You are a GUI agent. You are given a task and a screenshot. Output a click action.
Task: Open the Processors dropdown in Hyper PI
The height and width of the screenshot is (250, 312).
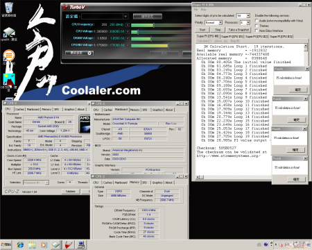click(248, 22)
